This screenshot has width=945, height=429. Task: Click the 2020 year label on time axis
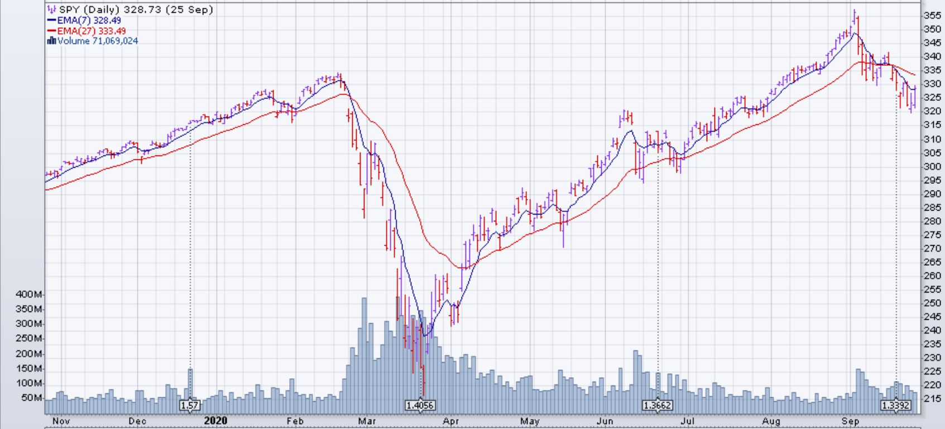pos(215,421)
